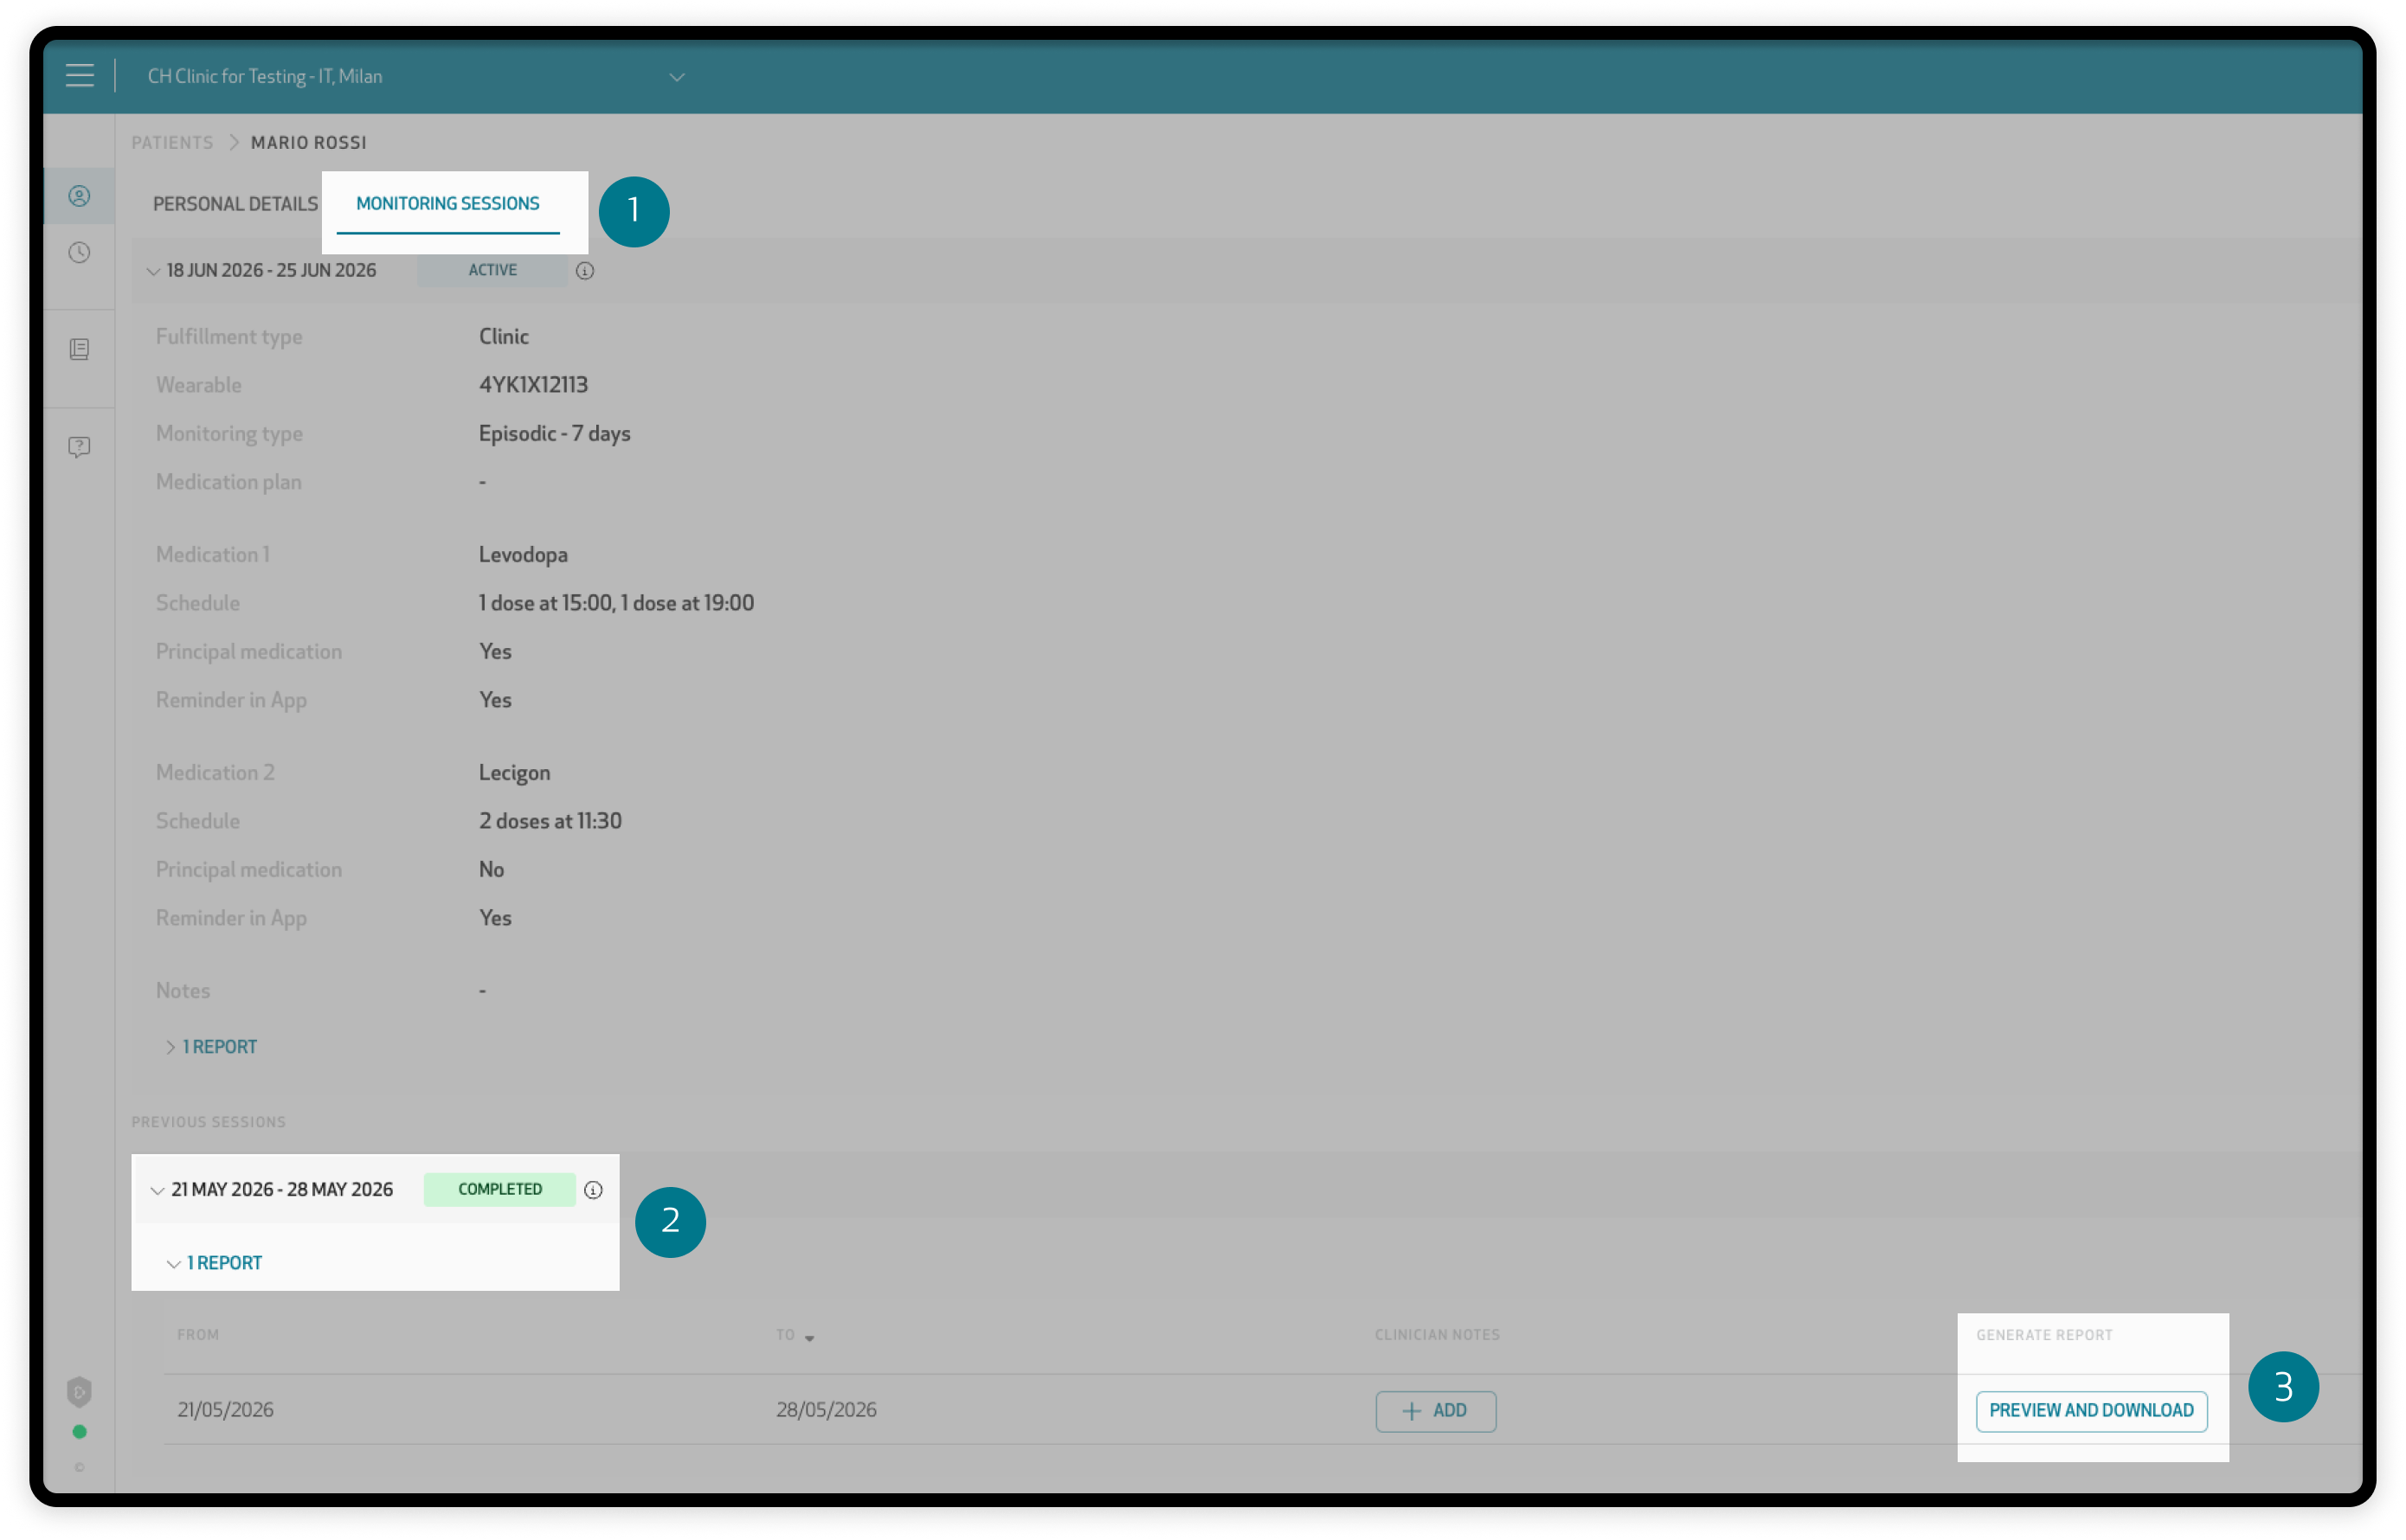
Task: Collapse the 21 May 2026 completed session
Action: click(x=157, y=1190)
